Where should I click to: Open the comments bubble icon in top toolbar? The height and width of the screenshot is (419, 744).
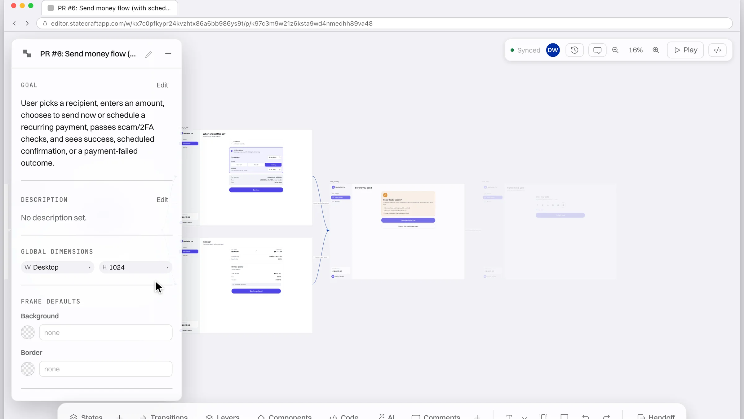pyautogui.click(x=597, y=50)
